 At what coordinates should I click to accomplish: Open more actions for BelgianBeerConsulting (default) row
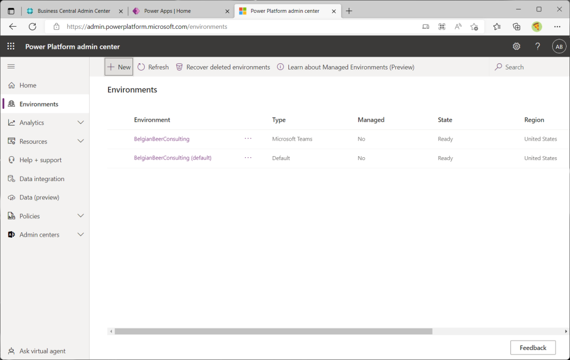tap(248, 158)
